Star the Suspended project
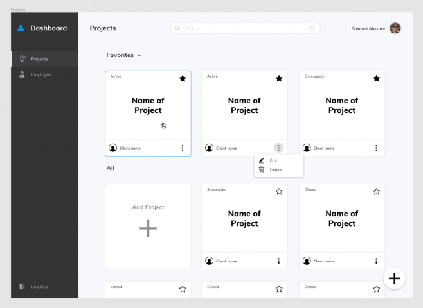The image size is (423, 308). point(279,192)
